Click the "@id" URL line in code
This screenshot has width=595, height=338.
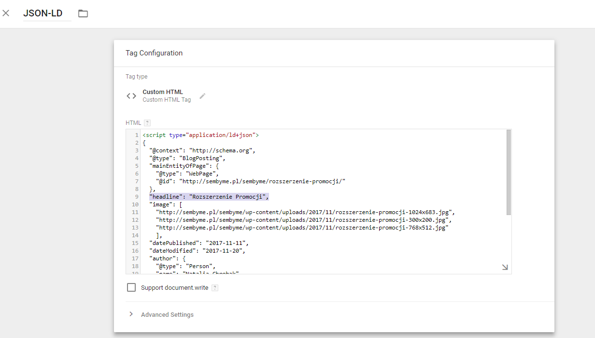[x=251, y=181]
